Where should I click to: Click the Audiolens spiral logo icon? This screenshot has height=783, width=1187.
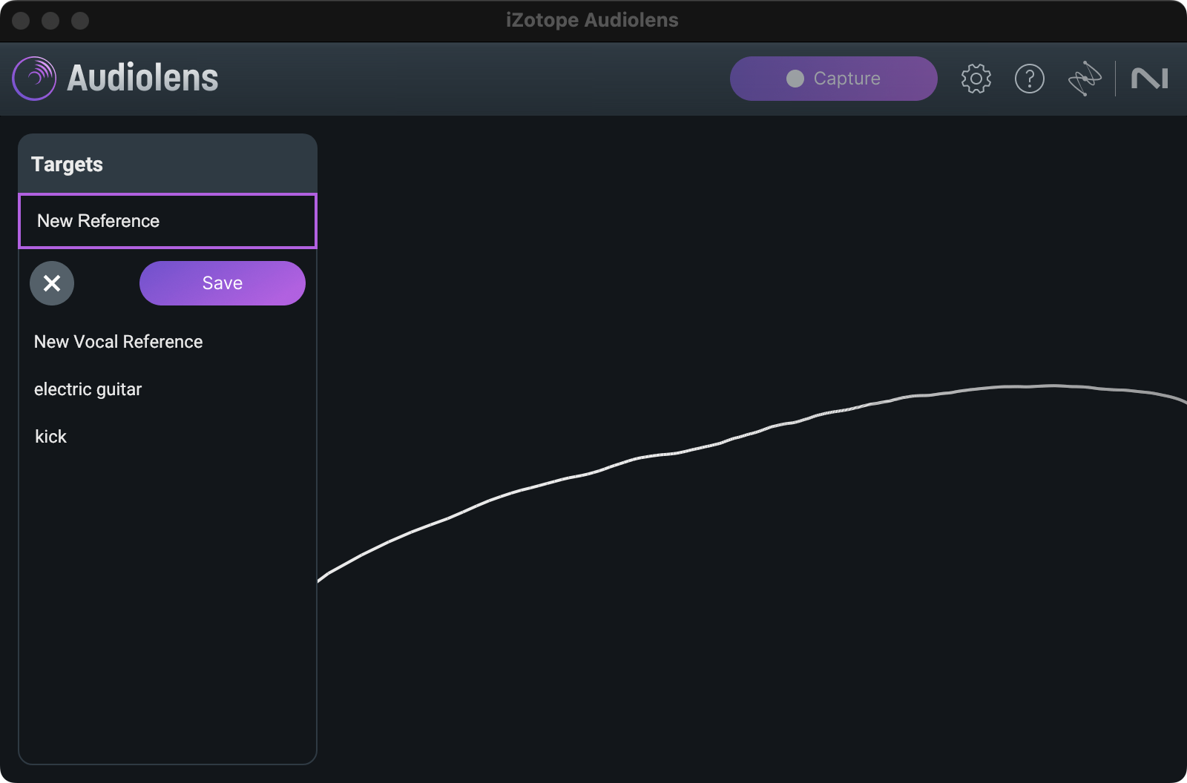pos(34,78)
